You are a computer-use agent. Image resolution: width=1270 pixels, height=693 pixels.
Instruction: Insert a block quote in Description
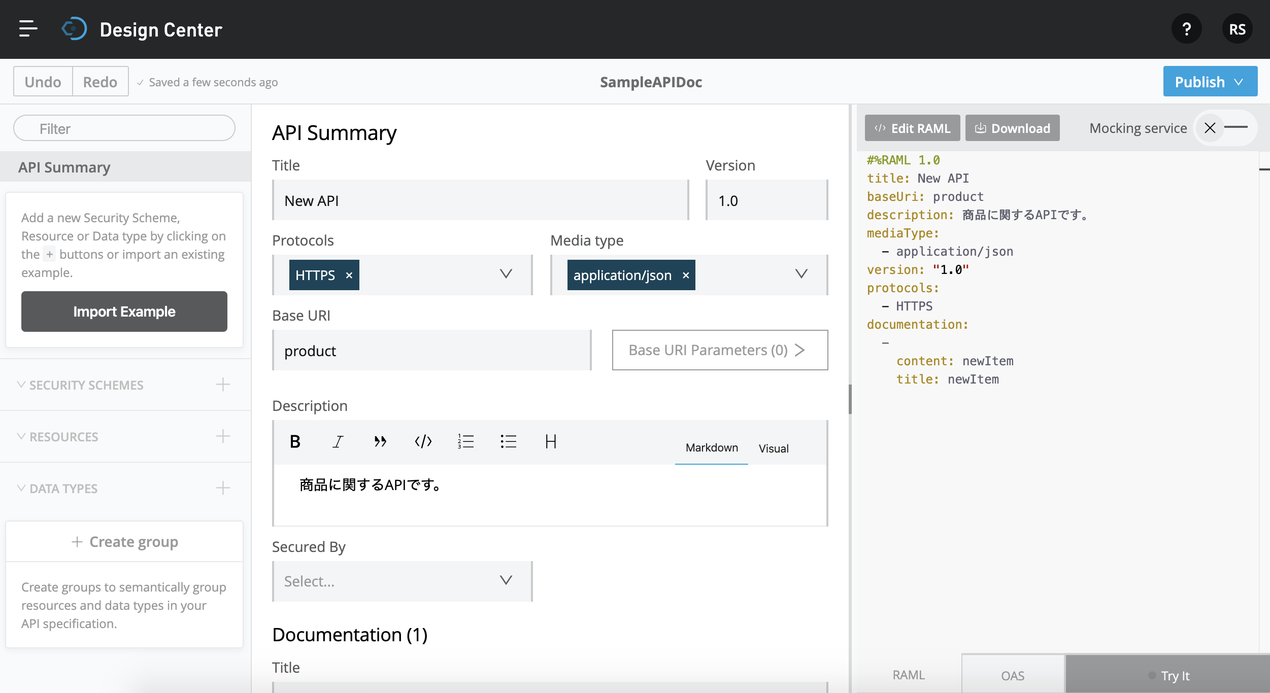(380, 441)
